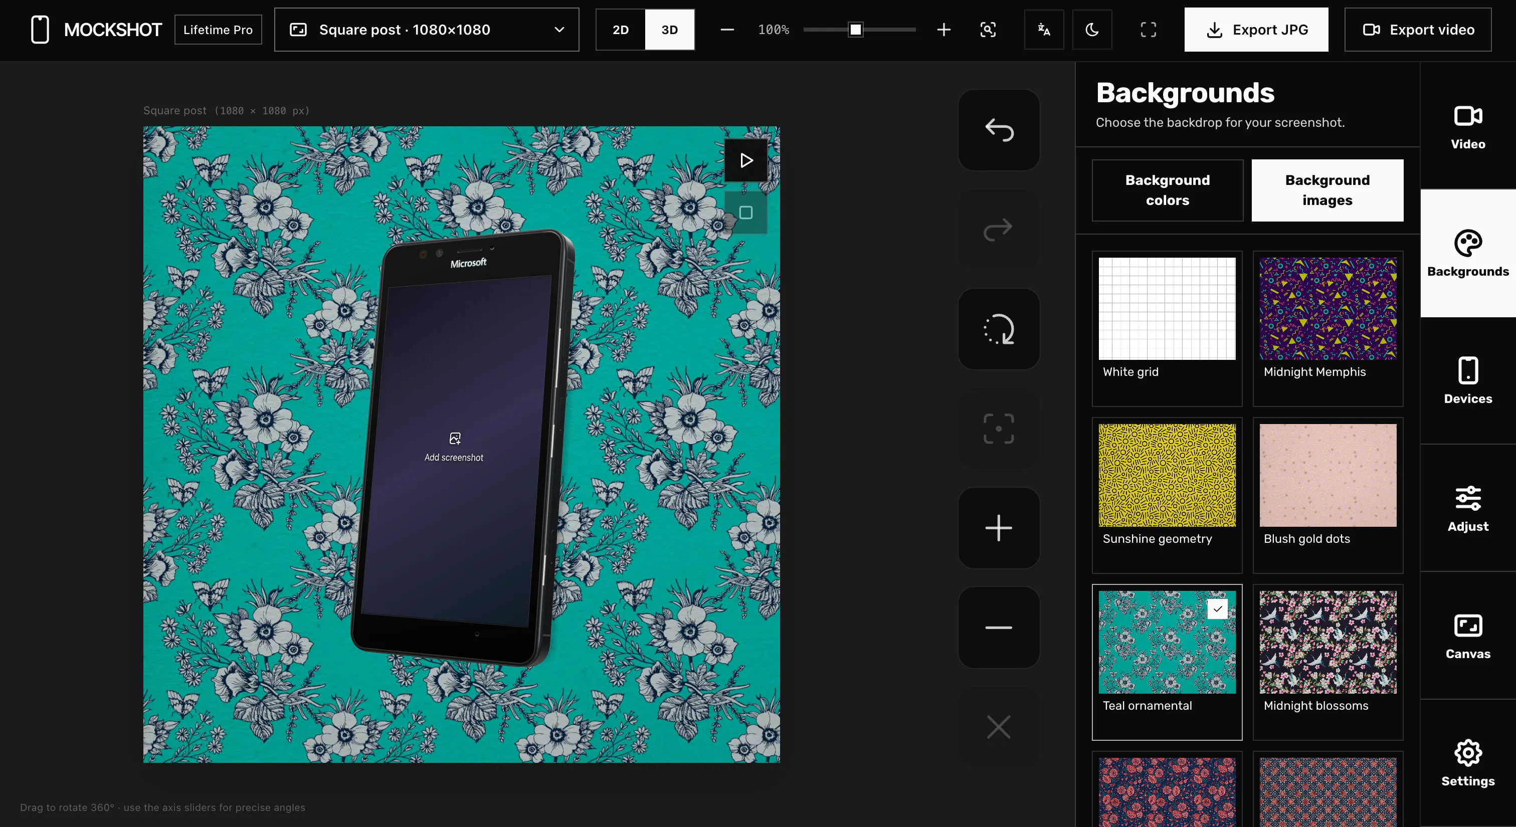The image size is (1516, 827).
Task: Click the center focus frame button
Action: coord(999,428)
